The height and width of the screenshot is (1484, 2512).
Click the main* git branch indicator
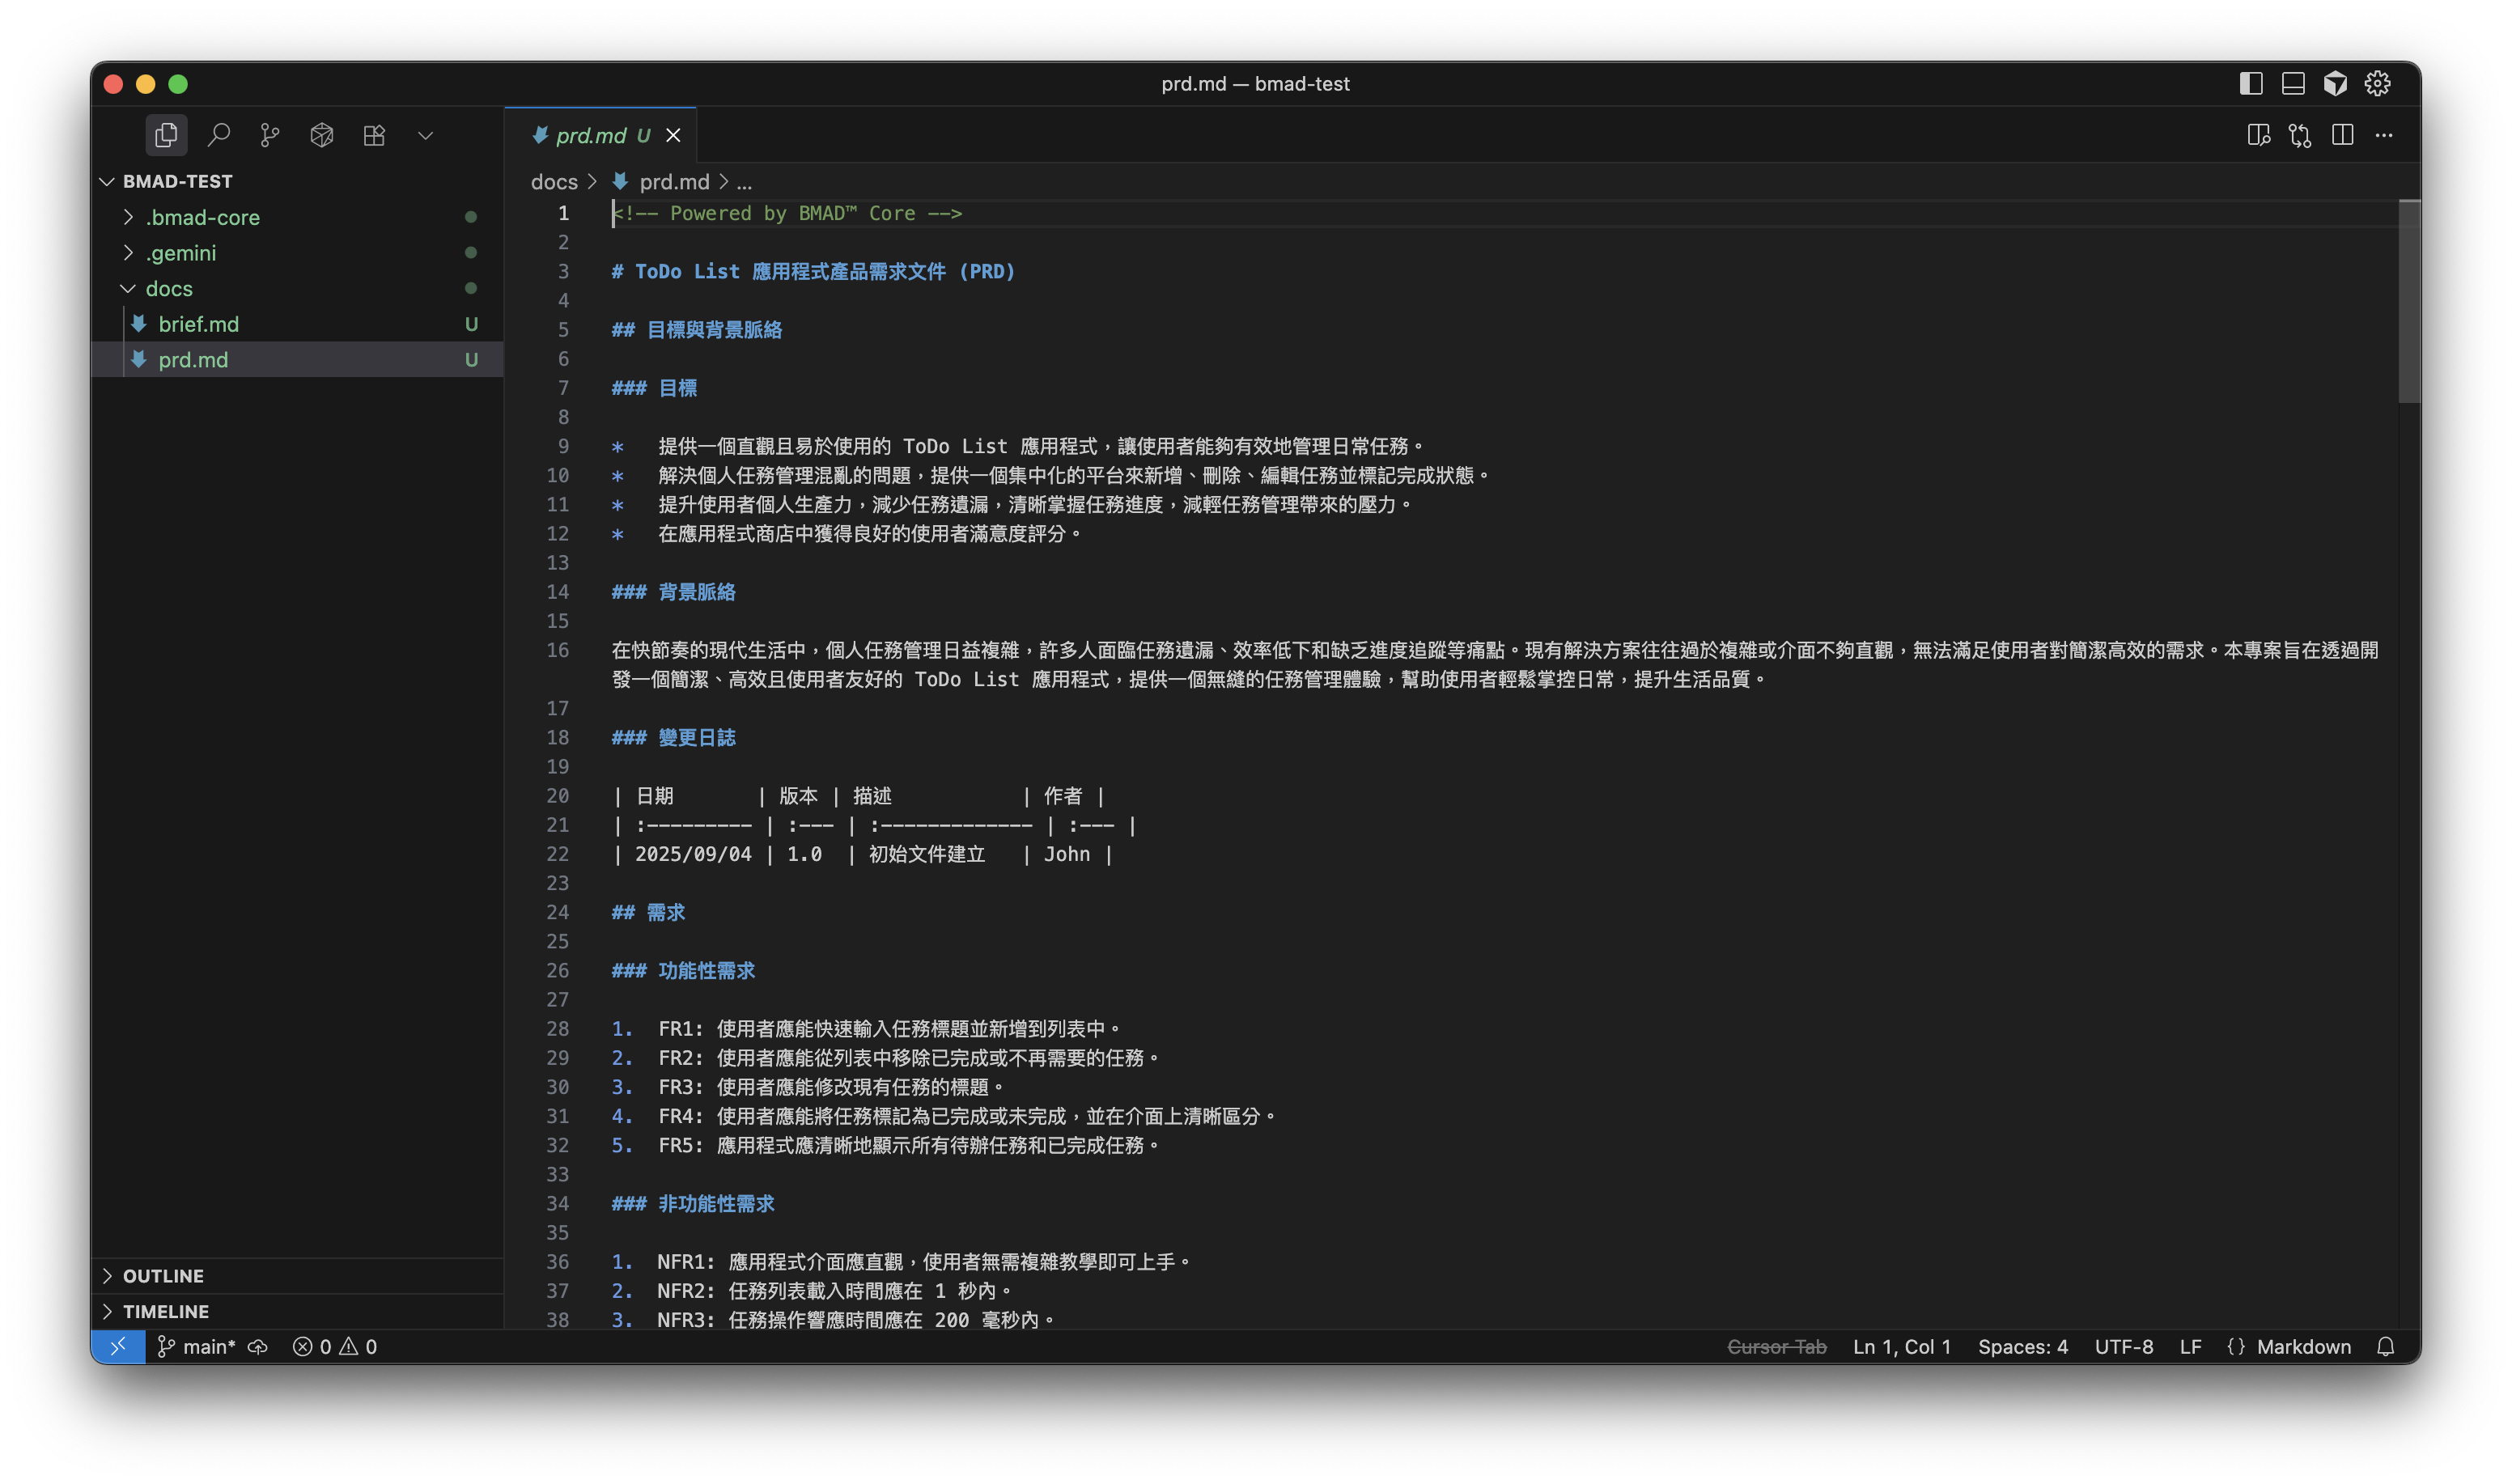pos(196,1347)
